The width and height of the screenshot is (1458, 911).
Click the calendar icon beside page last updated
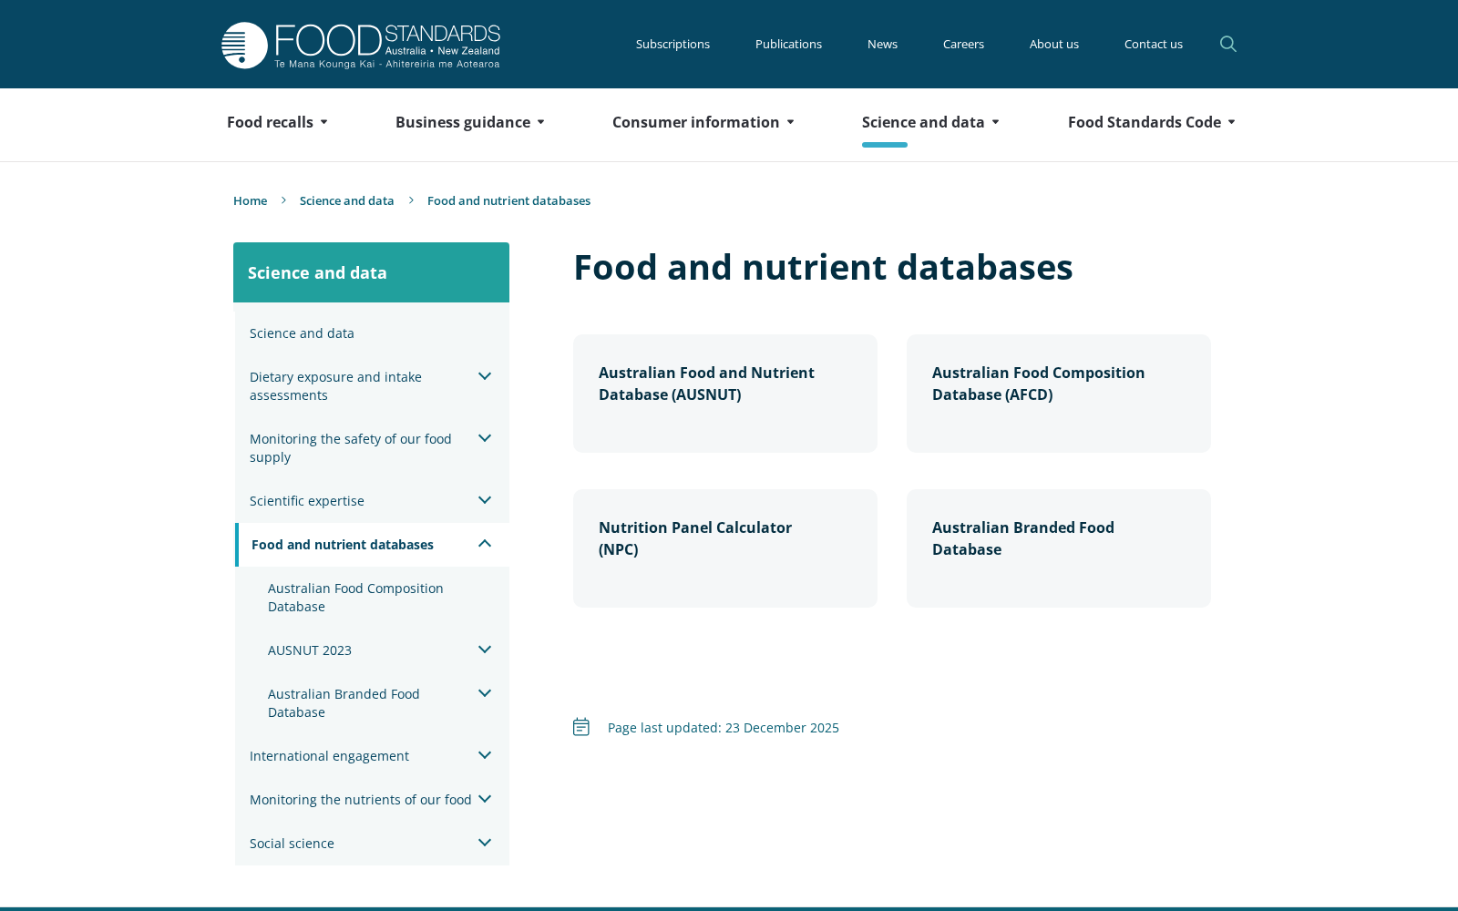click(581, 727)
